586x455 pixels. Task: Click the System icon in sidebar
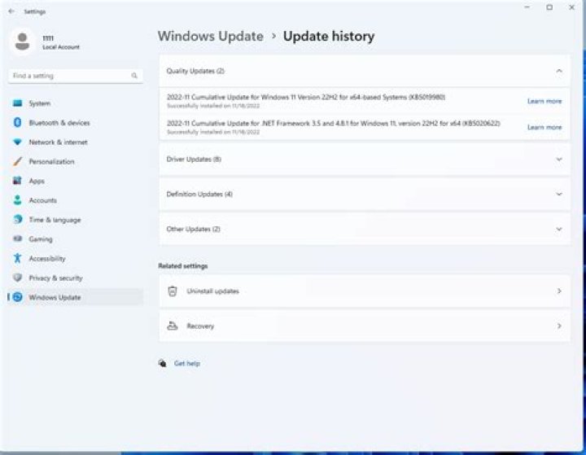pos(17,103)
